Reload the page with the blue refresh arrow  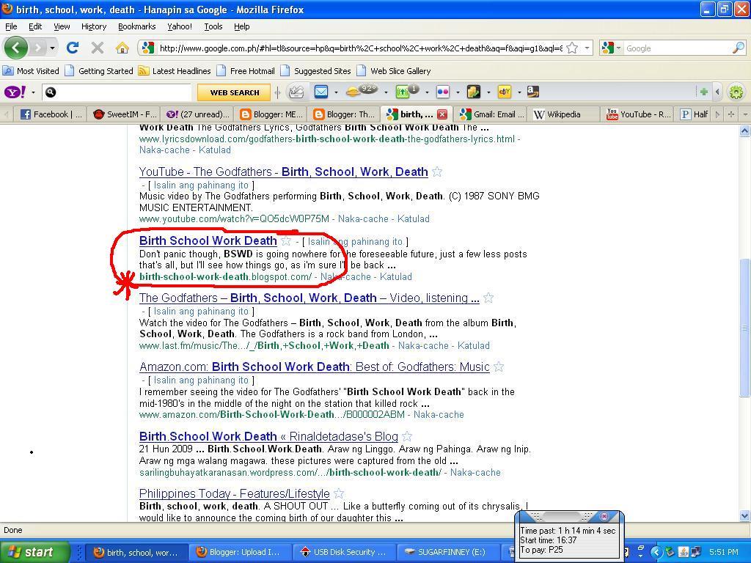pyautogui.click(x=73, y=48)
